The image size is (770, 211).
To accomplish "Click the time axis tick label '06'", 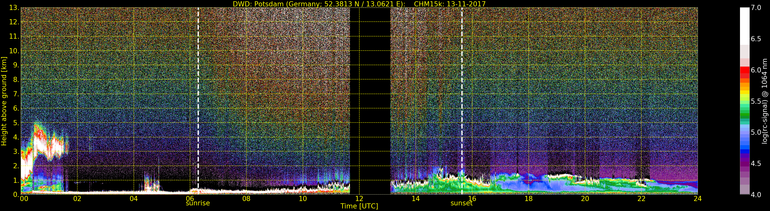I will [x=190, y=199].
